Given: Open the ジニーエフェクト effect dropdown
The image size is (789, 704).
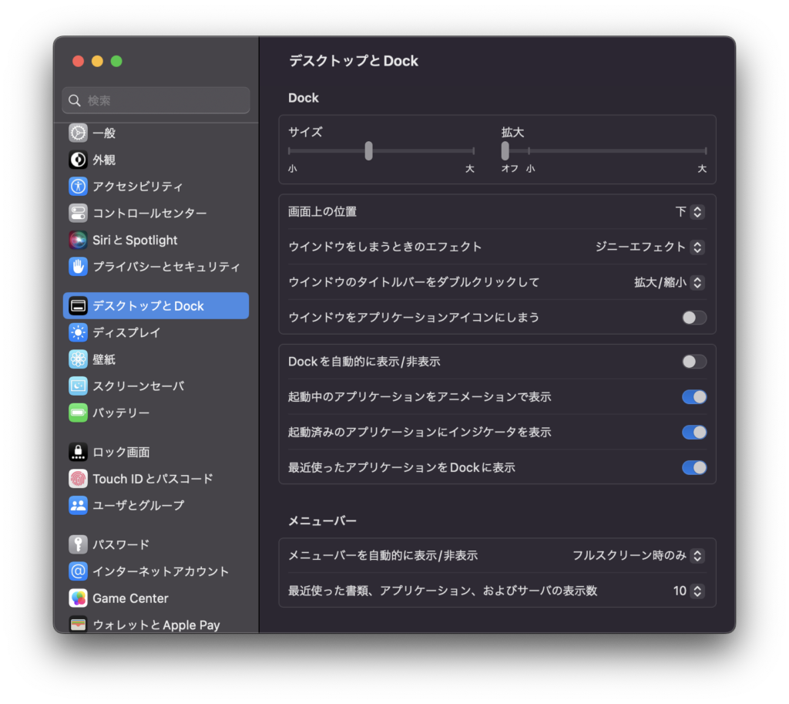Looking at the screenshot, I should [650, 247].
